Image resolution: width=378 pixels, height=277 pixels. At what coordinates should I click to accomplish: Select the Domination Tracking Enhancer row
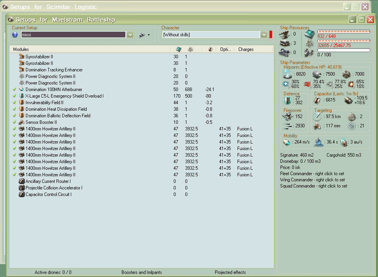pos(142,70)
